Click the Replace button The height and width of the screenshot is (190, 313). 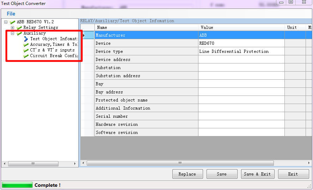(188, 174)
